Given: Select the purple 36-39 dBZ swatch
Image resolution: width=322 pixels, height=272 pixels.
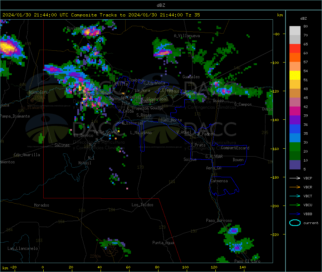Looking at the screenshot, I should coord(295,120).
